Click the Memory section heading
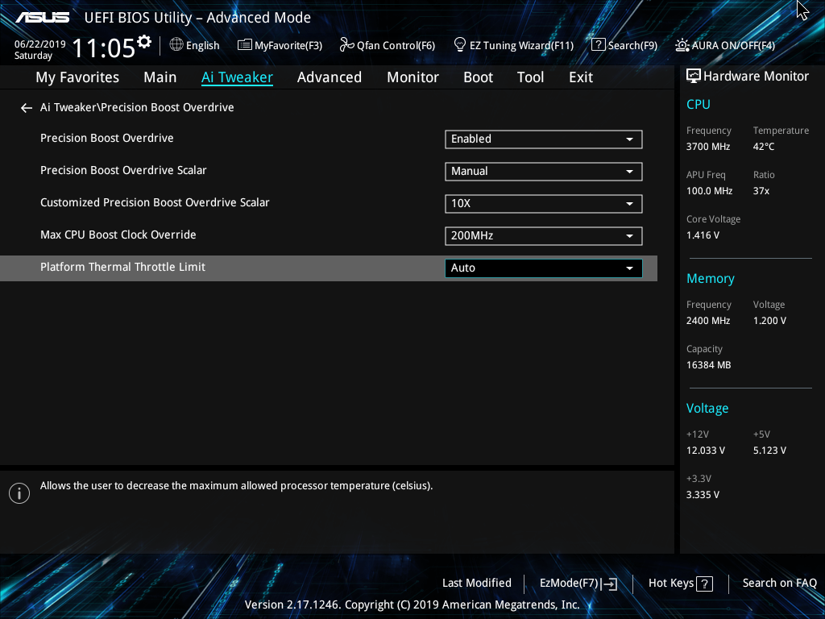This screenshot has width=825, height=619. coord(711,278)
